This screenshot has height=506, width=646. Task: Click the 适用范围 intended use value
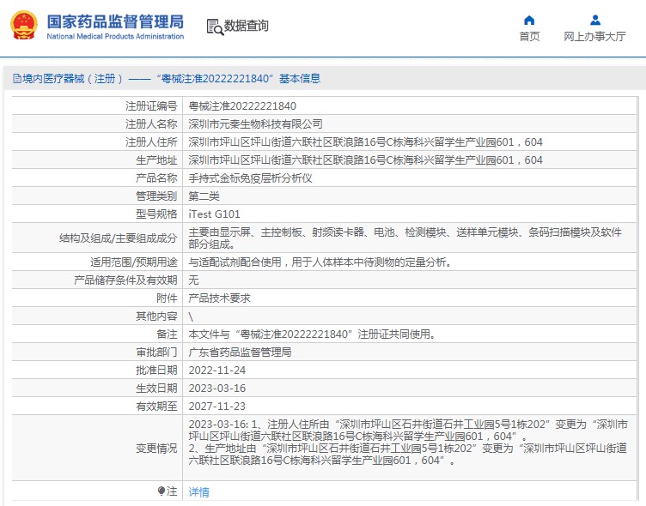point(320,262)
